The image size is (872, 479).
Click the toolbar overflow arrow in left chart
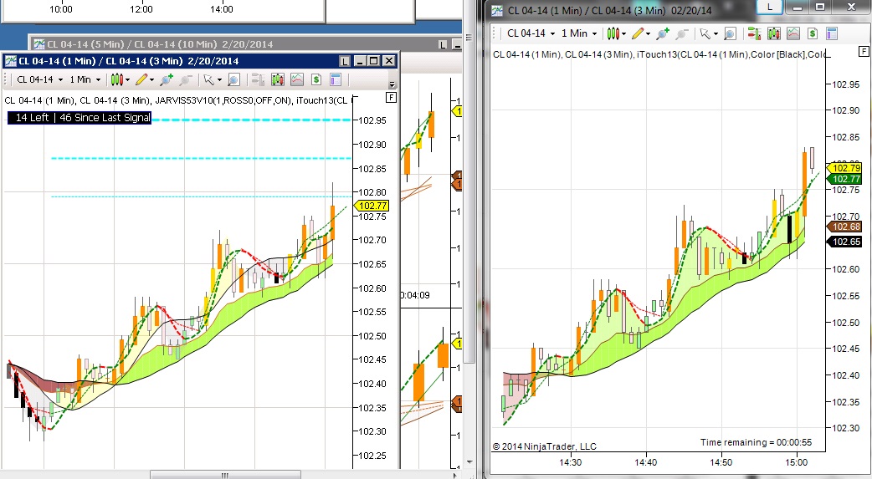pyautogui.click(x=392, y=84)
